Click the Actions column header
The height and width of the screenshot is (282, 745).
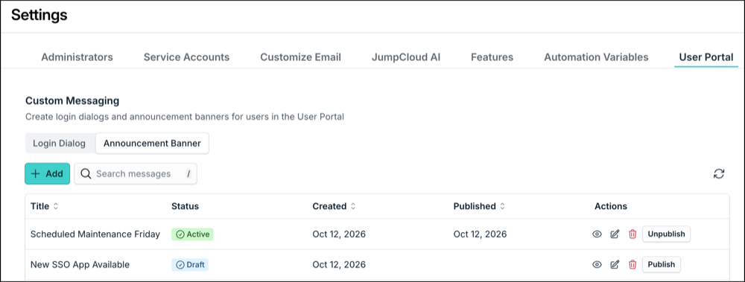click(x=611, y=207)
